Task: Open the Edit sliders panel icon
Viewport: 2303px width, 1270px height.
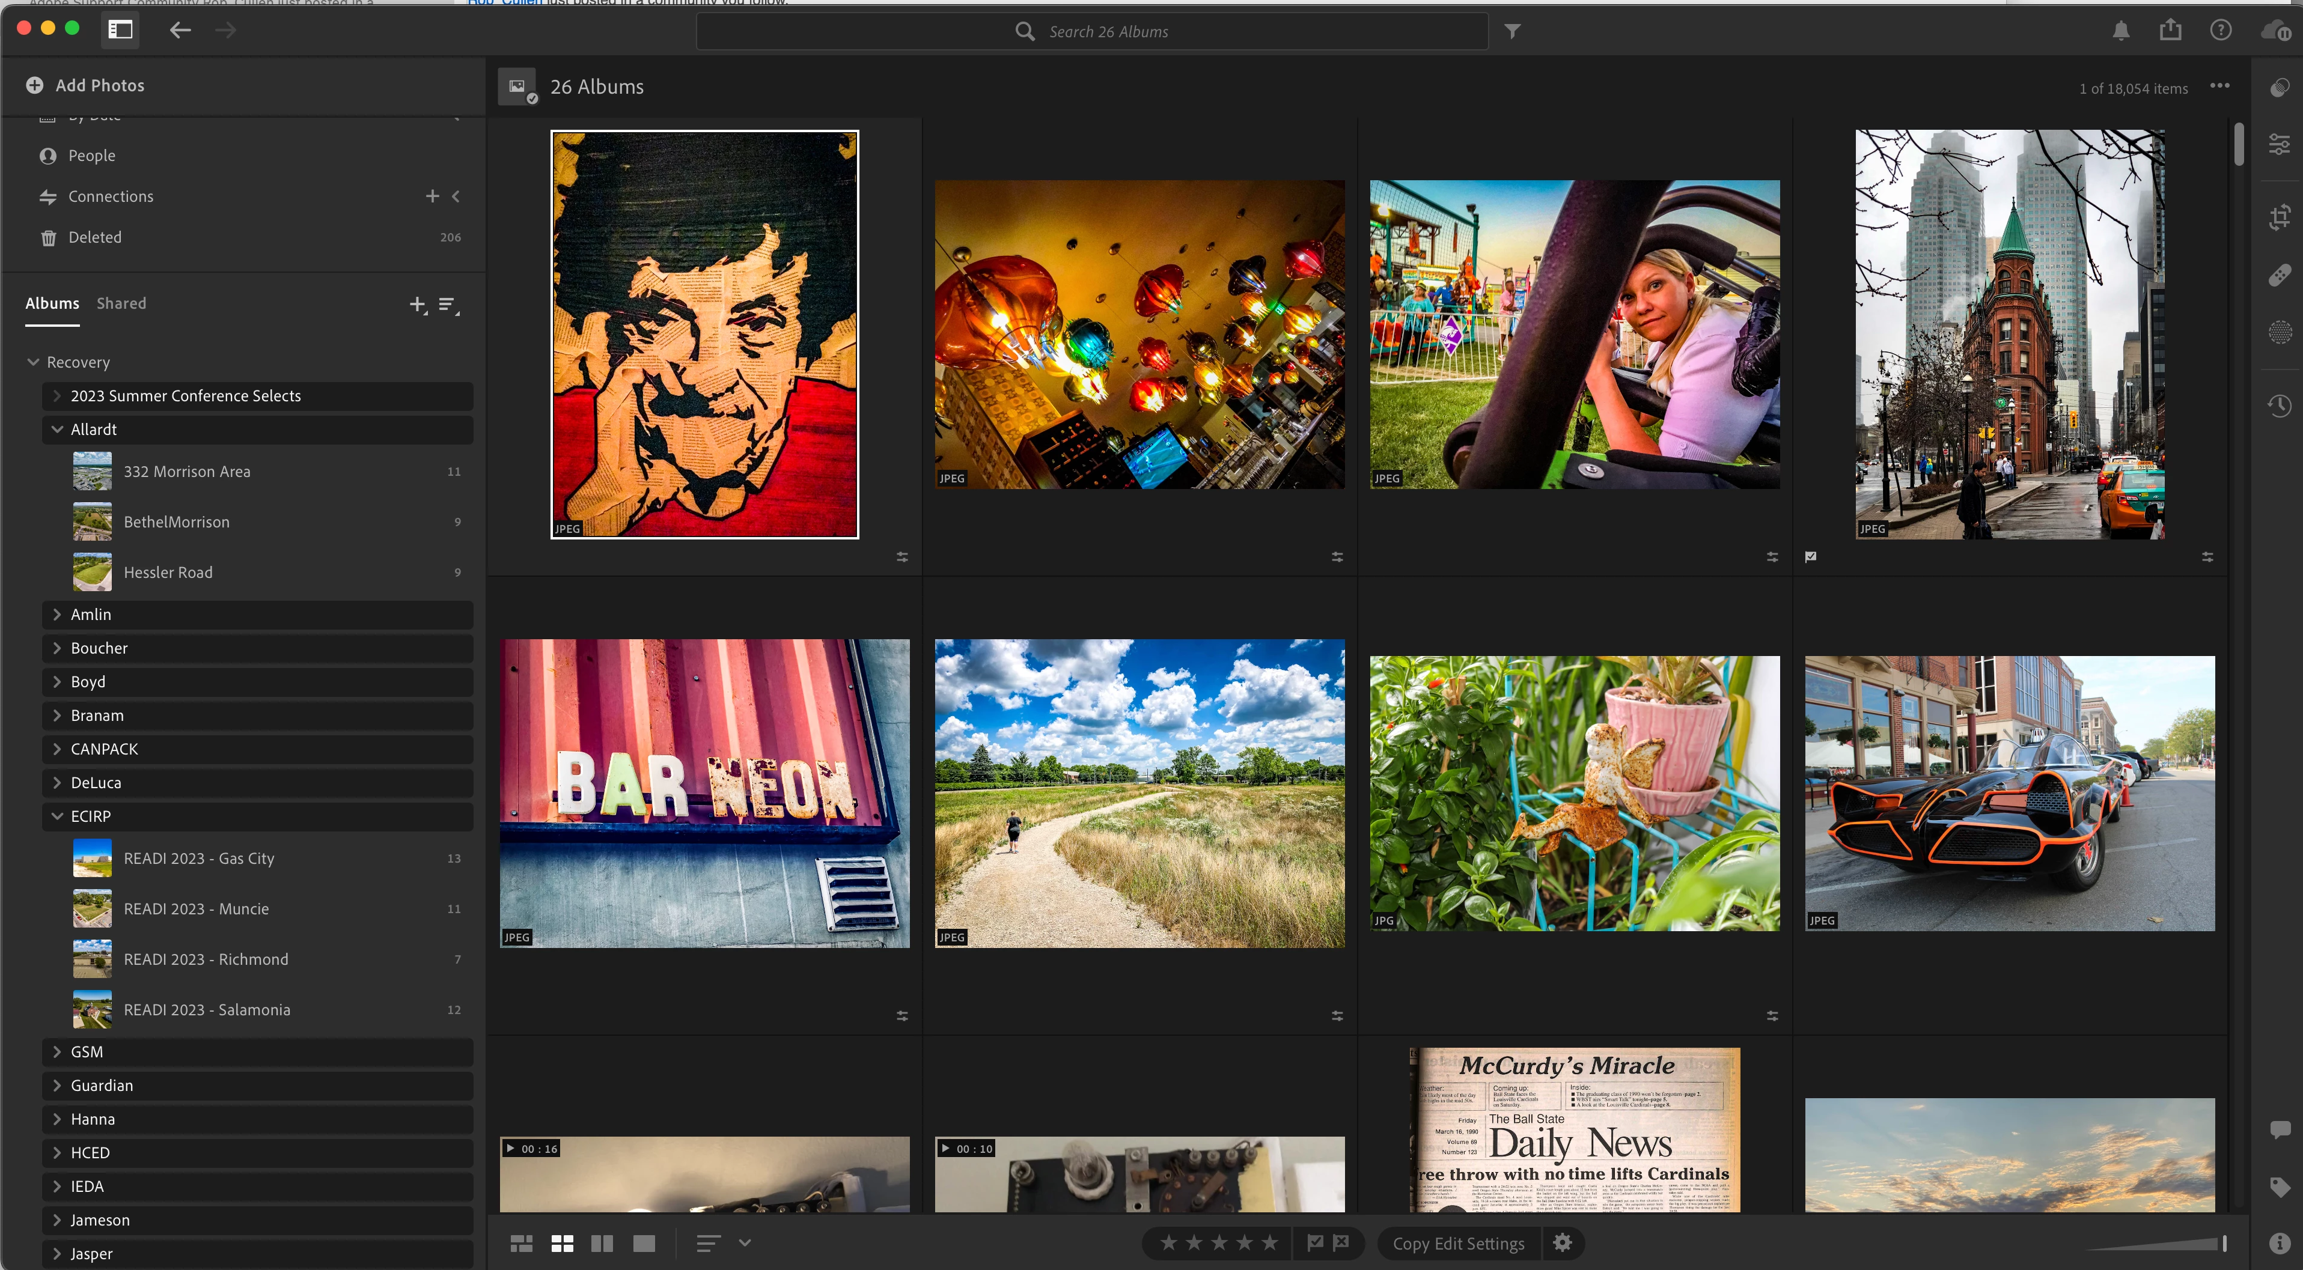Action: click(x=2279, y=144)
